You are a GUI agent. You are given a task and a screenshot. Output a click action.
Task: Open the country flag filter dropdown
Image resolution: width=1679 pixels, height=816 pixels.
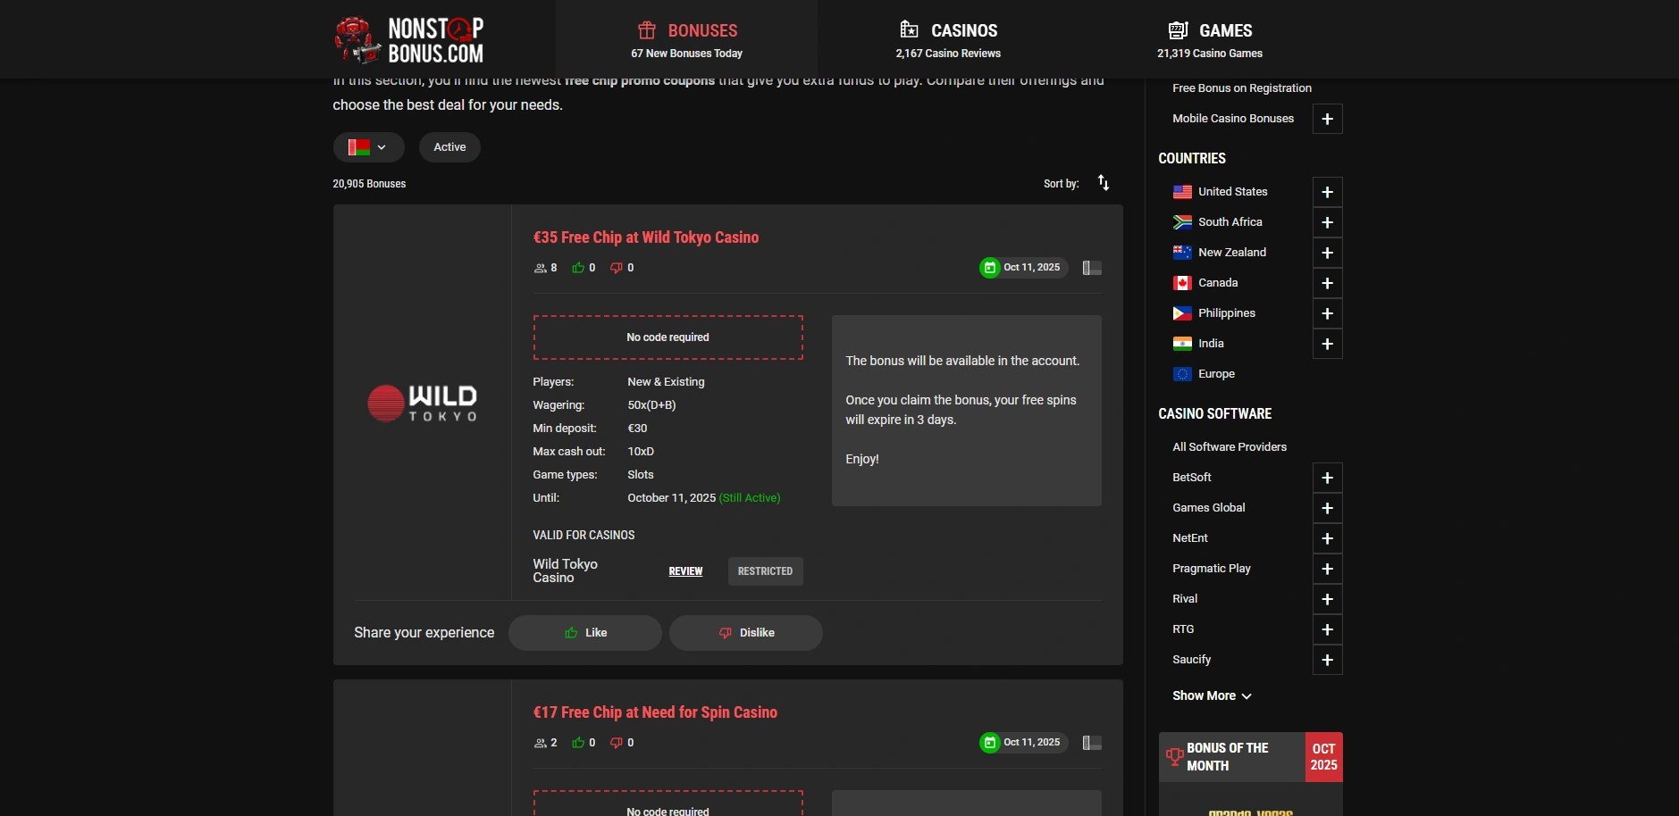click(368, 147)
